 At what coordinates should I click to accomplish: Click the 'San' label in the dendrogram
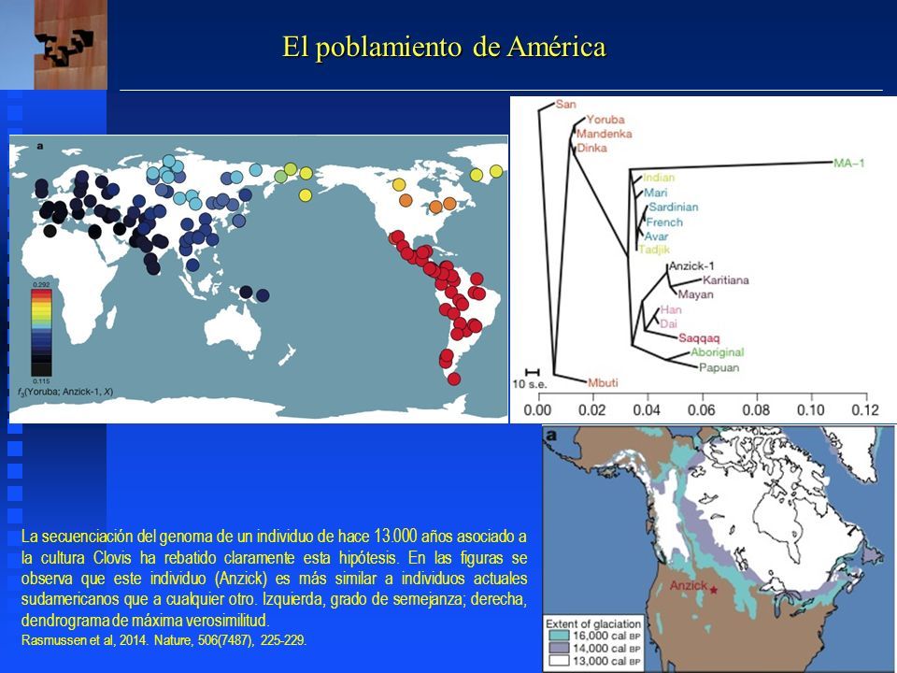(566, 104)
